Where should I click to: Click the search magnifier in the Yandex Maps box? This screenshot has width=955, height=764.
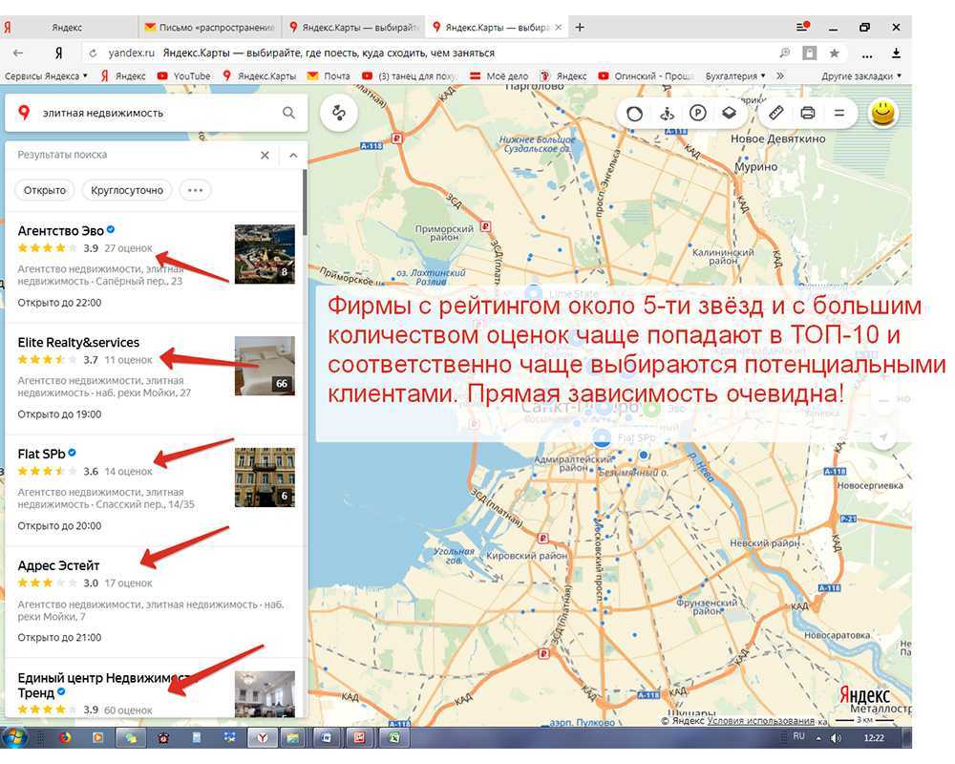pos(288,113)
